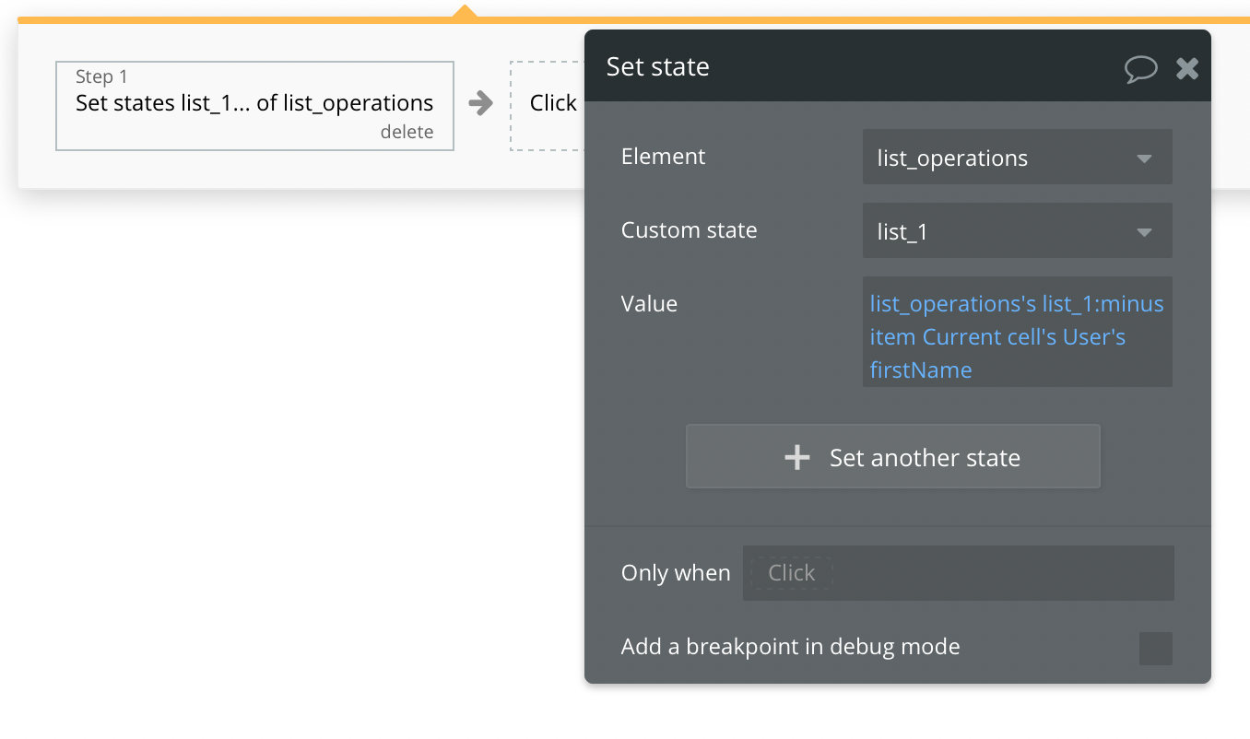Screen dimensions: 1250x739
Task: Enable Add a breakpoint in debug mode checkbox
Action: click(1156, 649)
